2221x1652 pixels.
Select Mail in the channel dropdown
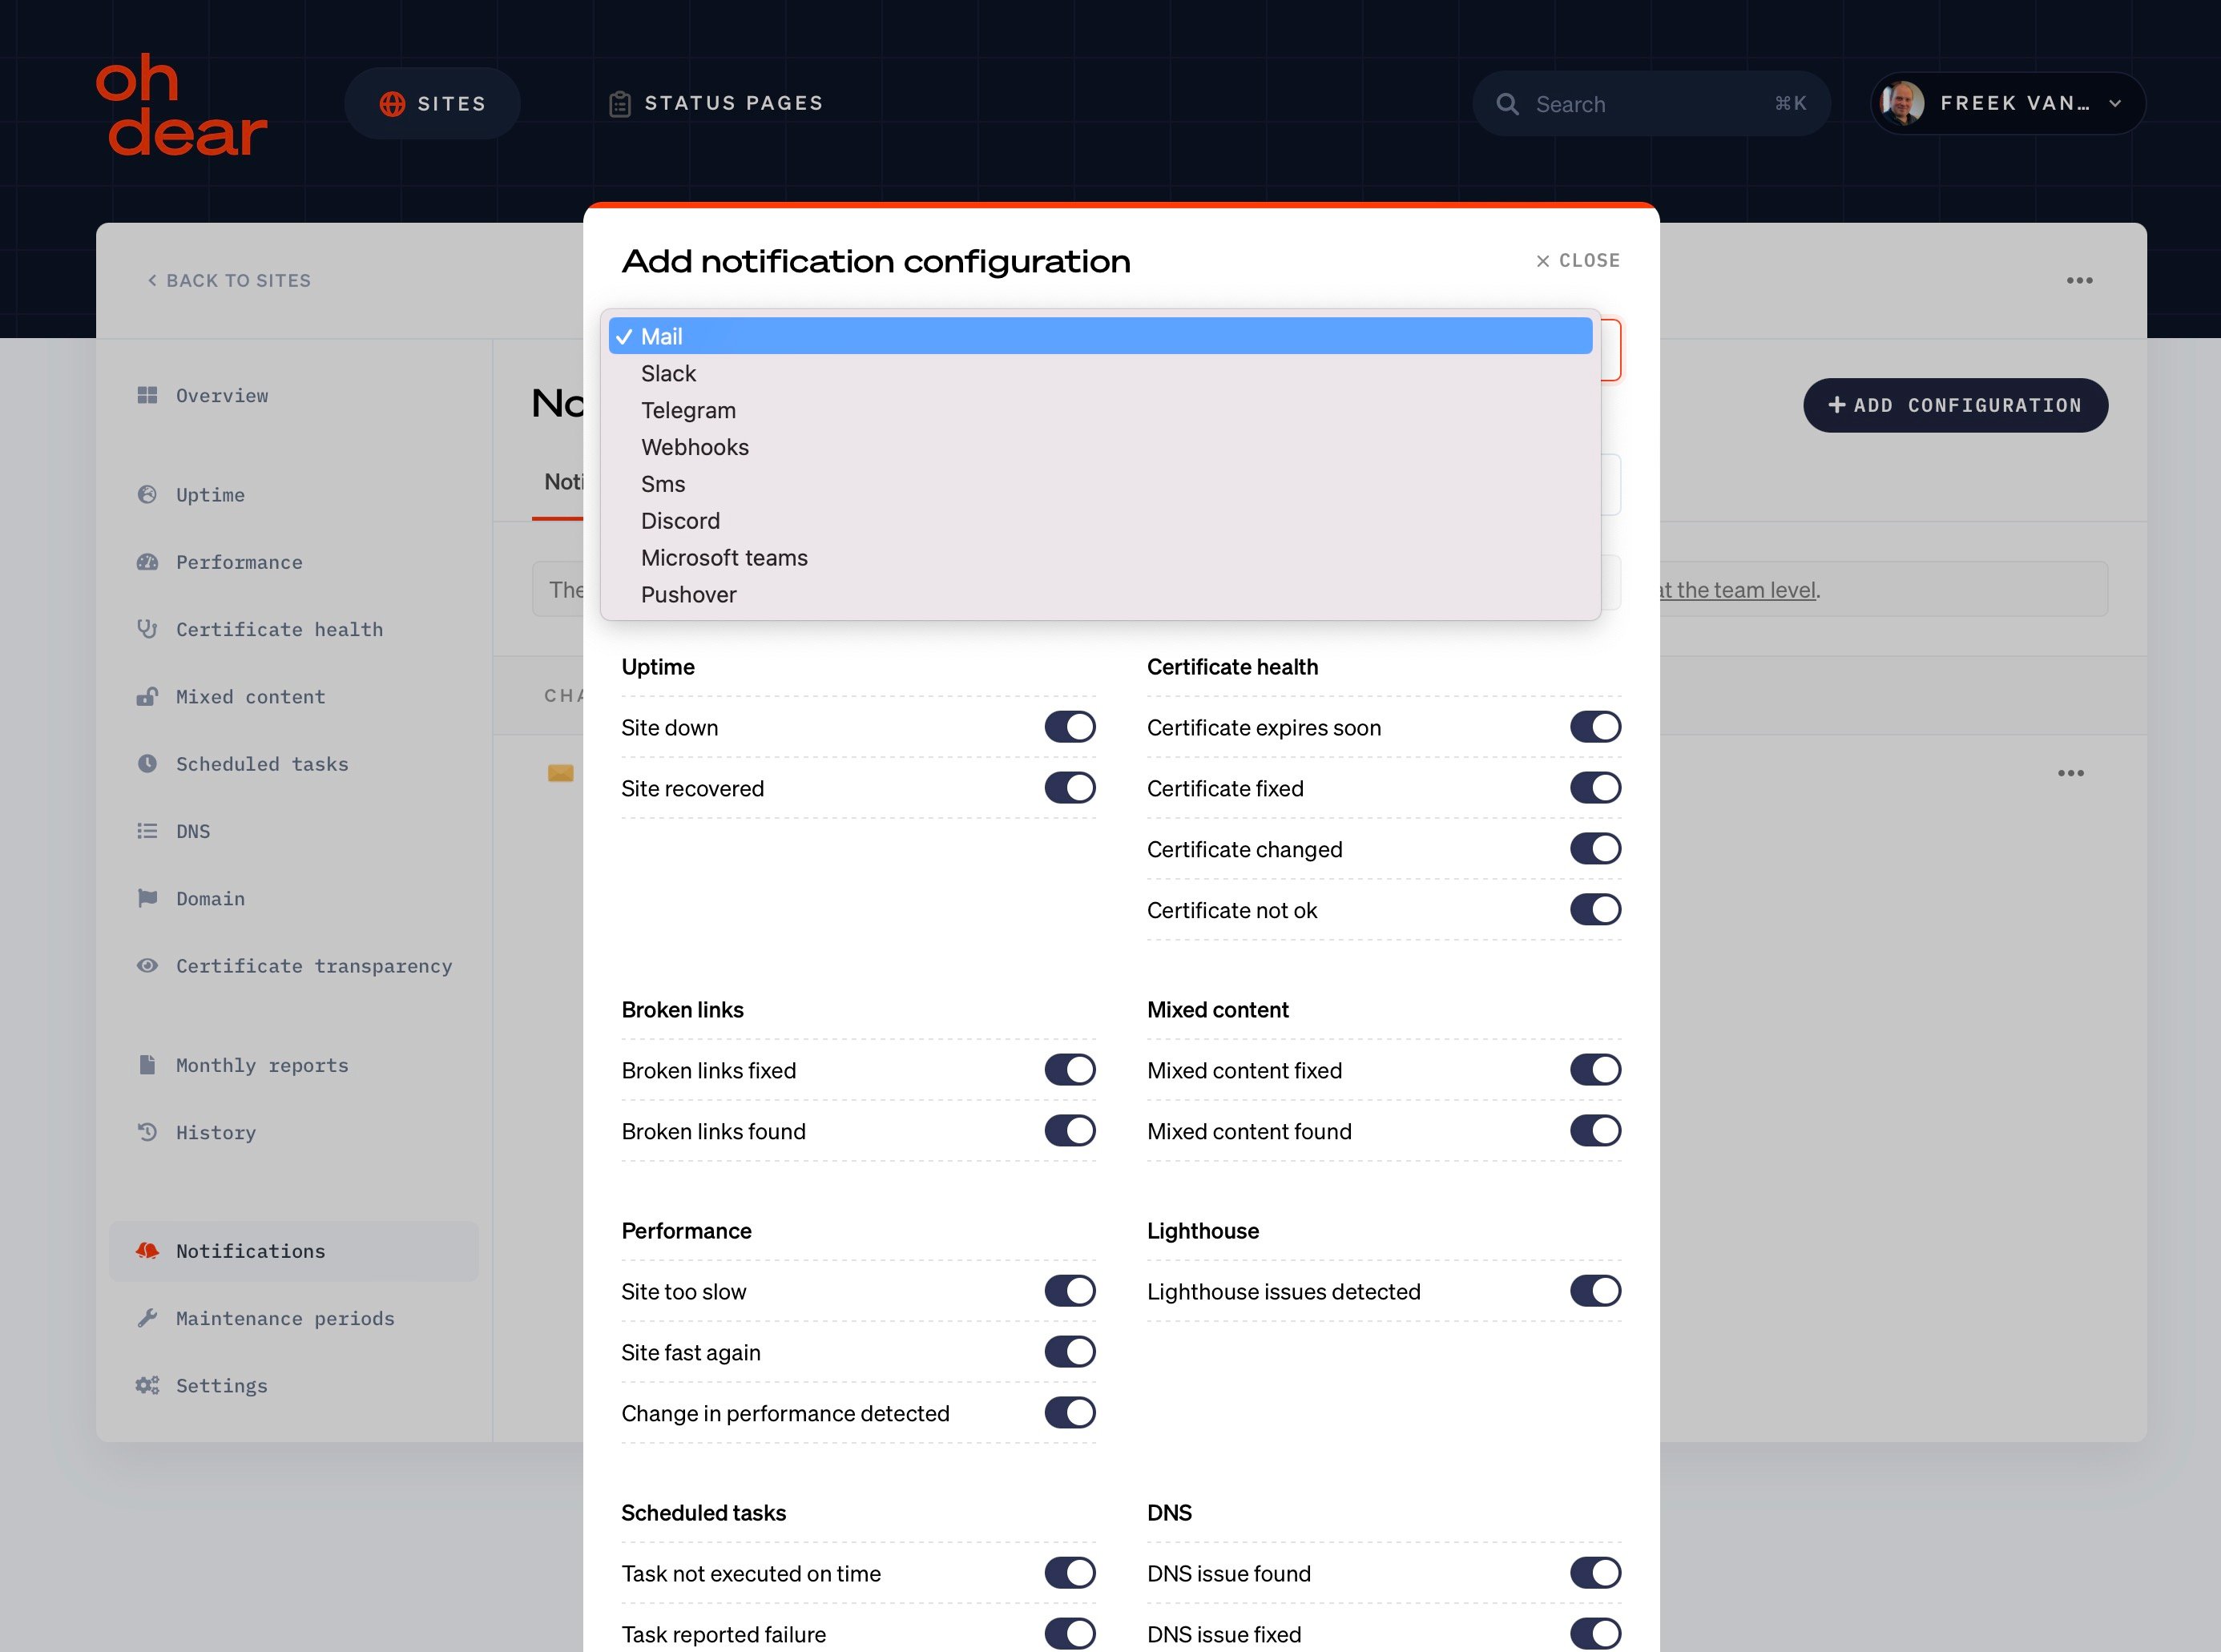1100,336
